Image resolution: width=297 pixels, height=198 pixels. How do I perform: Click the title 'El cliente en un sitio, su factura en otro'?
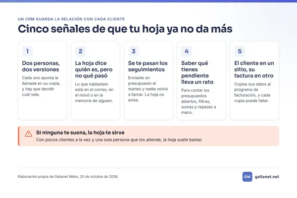coord(254,69)
